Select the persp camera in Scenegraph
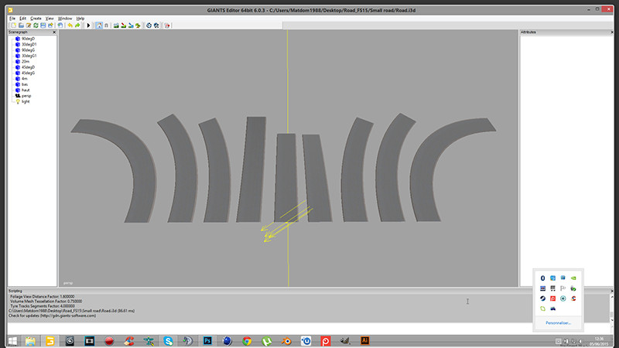This screenshot has height=348, width=619. point(26,96)
